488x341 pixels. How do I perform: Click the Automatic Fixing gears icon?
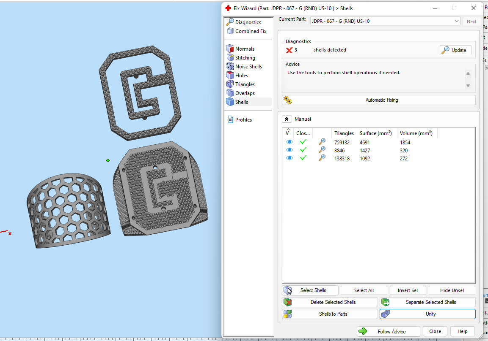tap(287, 100)
